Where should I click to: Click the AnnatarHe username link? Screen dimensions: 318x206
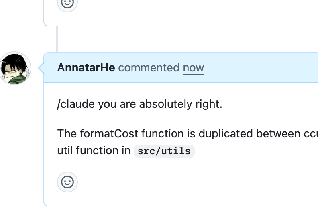tap(86, 68)
